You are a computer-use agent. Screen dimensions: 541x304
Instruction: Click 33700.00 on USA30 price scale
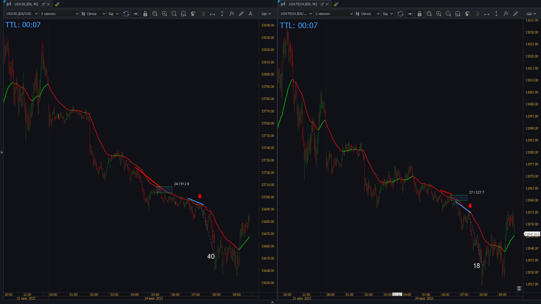click(268, 197)
